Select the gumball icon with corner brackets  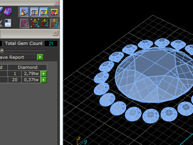pyautogui.click(x=35, y=23)
